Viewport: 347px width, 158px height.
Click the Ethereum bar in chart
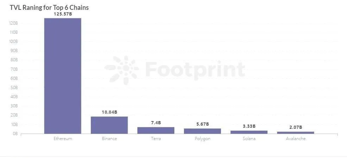pyautogui.click(x=63, y=76)
